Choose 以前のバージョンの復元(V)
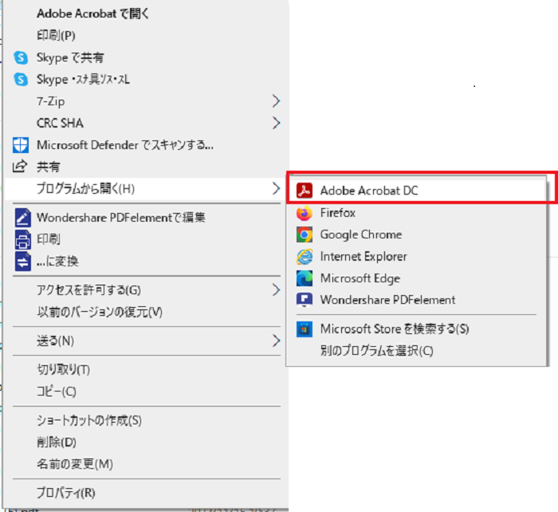 point(100,312)
